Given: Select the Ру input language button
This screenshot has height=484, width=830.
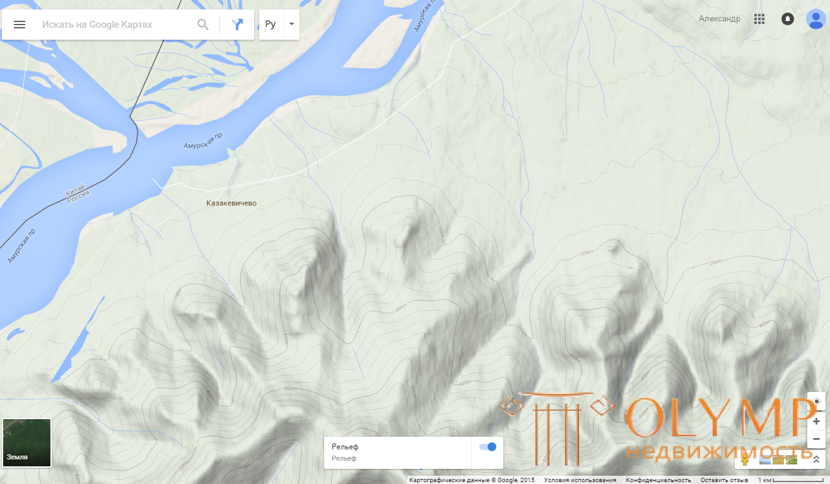Looking at the screenshot, I should pyautogui.click(x=271, y=25).
